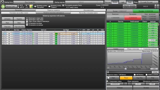Toggle the Отключение графика checkbox

125,69
